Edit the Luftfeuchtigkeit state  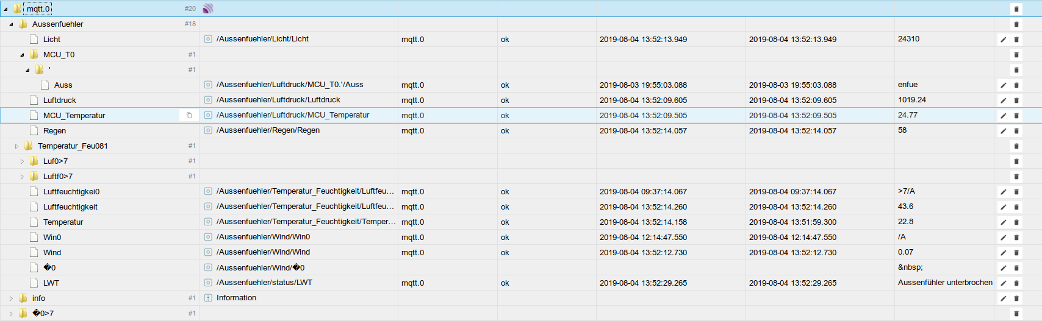[1003, 207]
